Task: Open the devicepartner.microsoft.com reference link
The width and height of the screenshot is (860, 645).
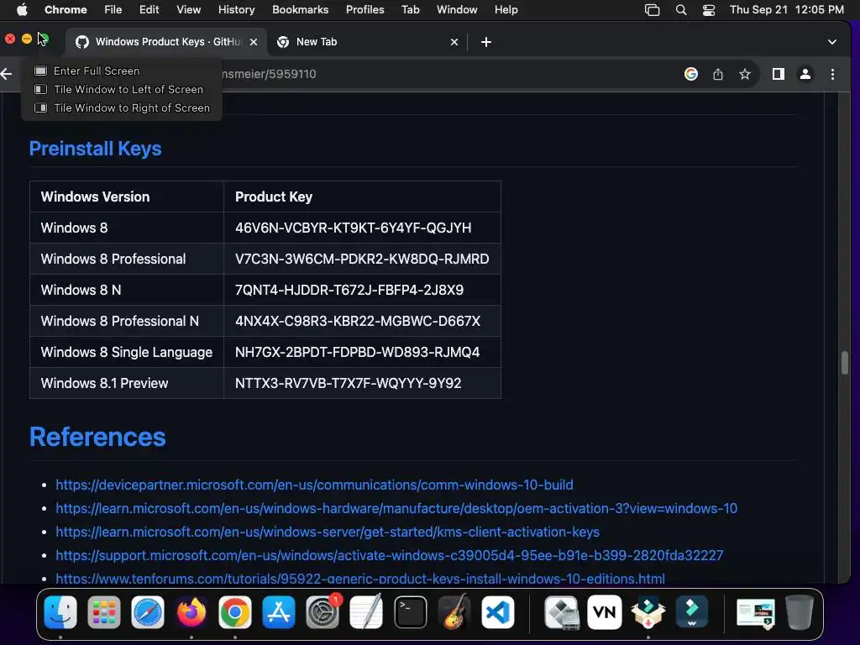Action: tap(314, 485)
